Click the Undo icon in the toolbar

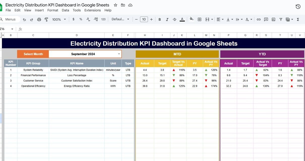pos(24,19)
